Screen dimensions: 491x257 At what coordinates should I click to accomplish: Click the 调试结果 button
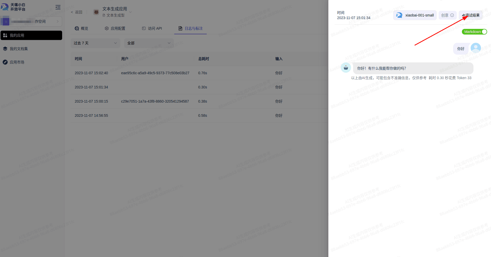pyautogui.click(x=471, y=15)
